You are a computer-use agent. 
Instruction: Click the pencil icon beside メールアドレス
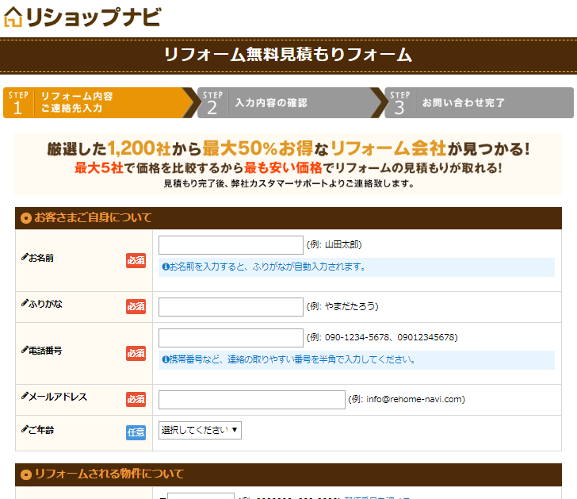(x=25, y=396)
